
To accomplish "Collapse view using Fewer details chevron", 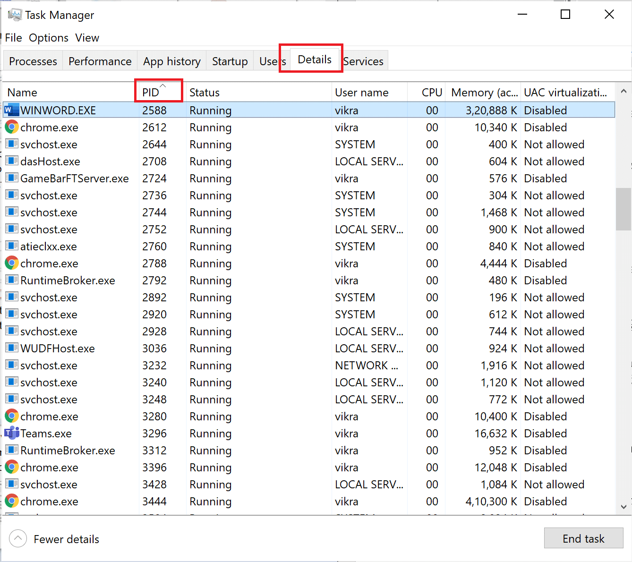I will 17,538.
